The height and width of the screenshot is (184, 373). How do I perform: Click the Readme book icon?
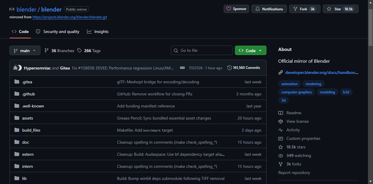click(x=281, y=113)
